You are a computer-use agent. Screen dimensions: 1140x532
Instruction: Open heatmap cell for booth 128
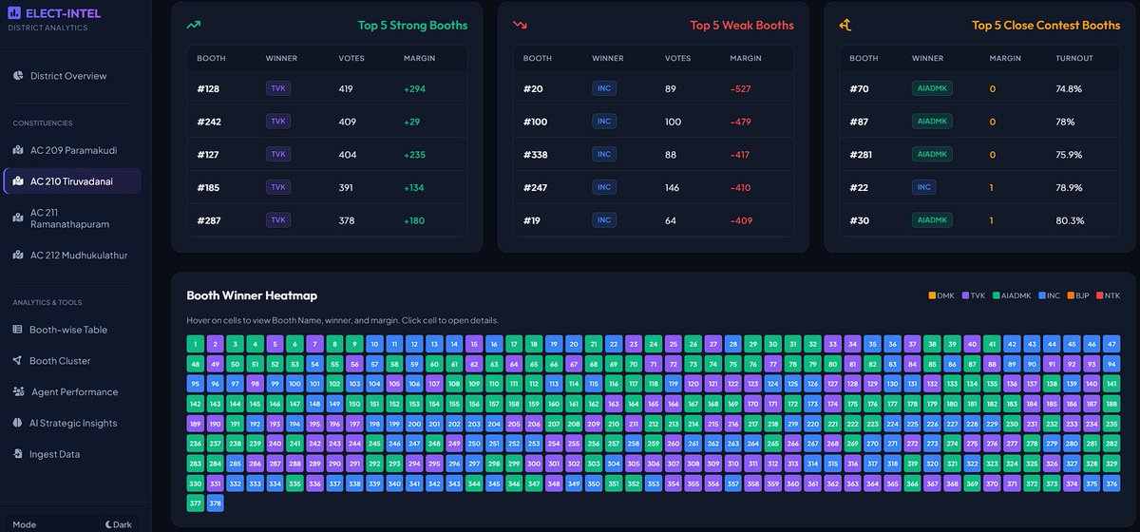(851, 384)
